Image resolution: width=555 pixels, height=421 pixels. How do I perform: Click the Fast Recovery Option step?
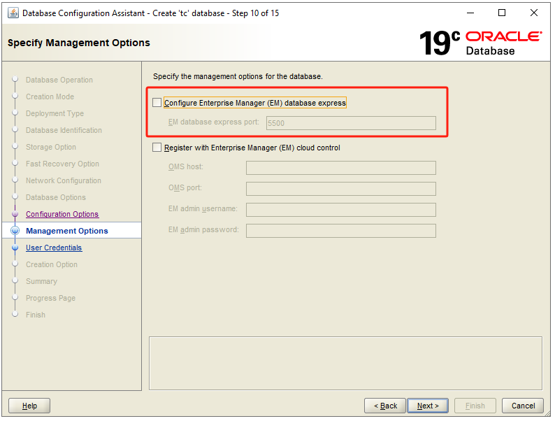pyautogui.click(x=62, y=164)
